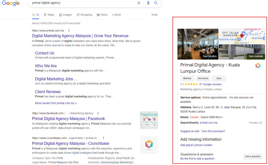The height and width of the screenshot is (165, 268).
Task: Open Primal Digital Agency Malaysia Crunchbase result
Action: [x=70, y=144]
